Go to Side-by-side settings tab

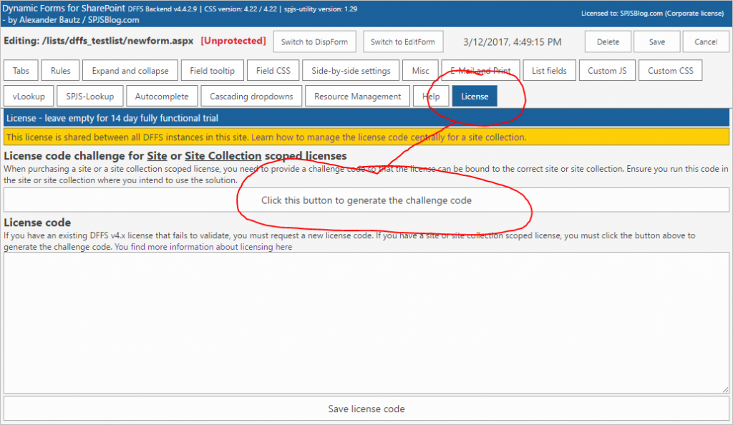coord(351,71)
